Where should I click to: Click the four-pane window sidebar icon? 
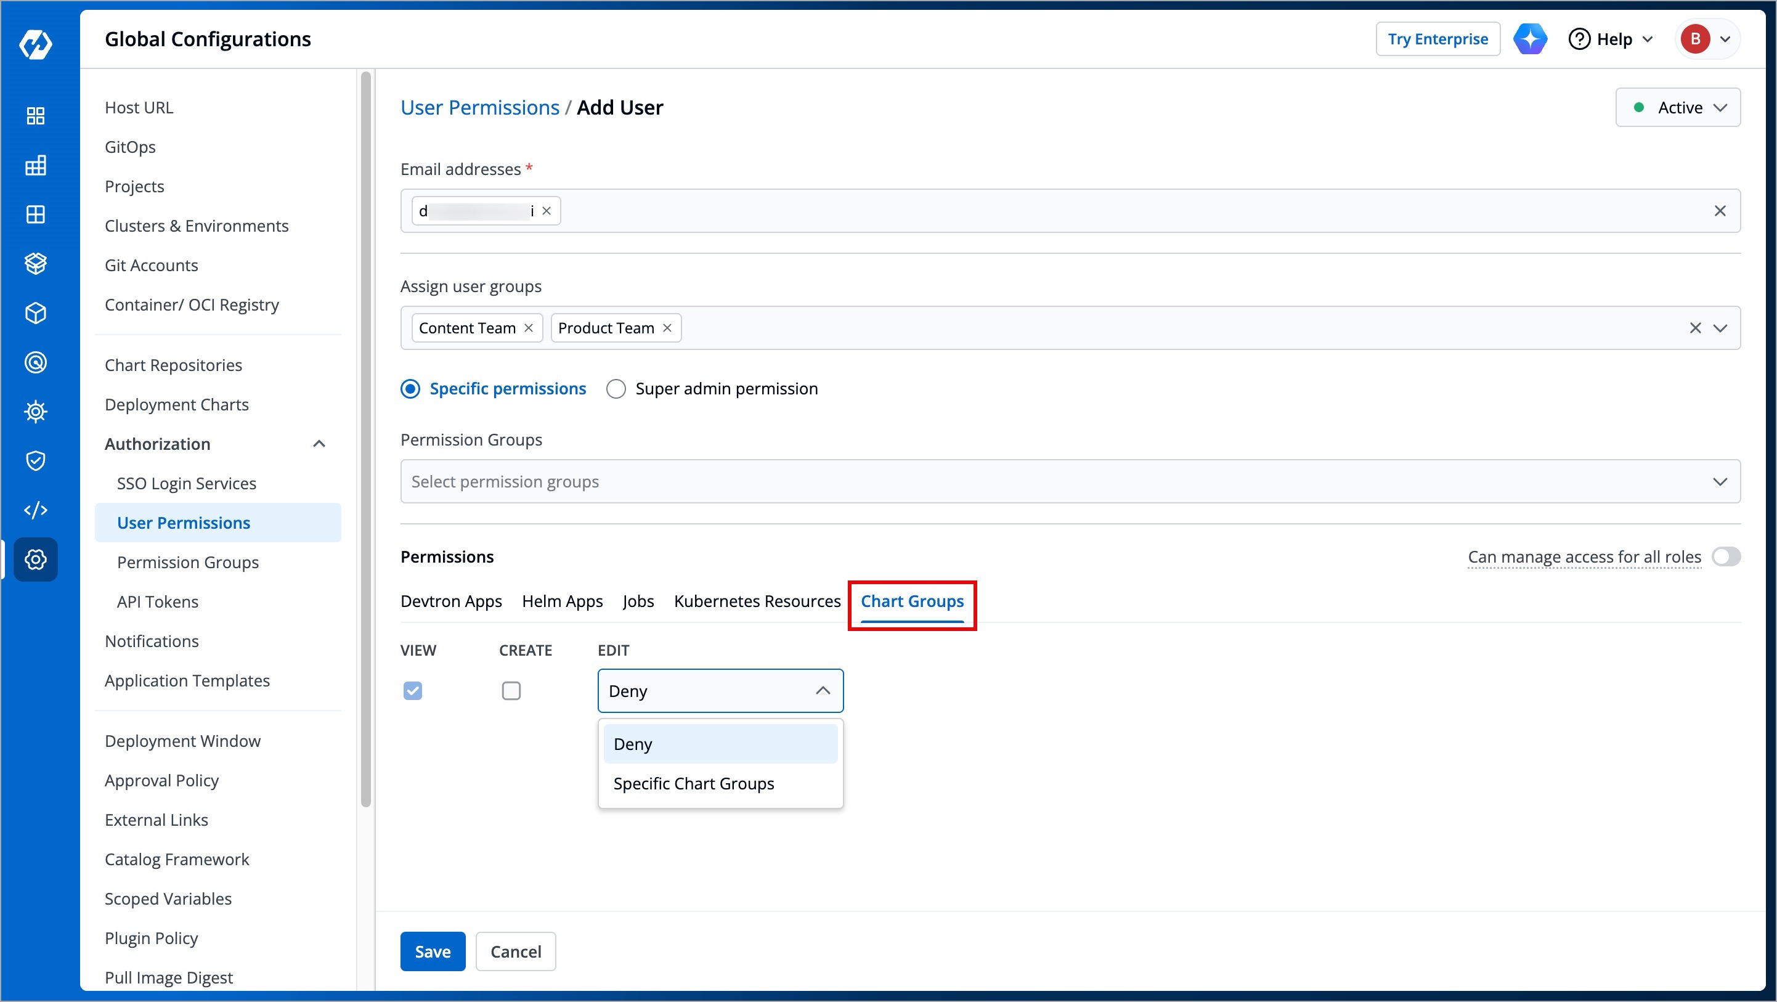click(35, 214)
